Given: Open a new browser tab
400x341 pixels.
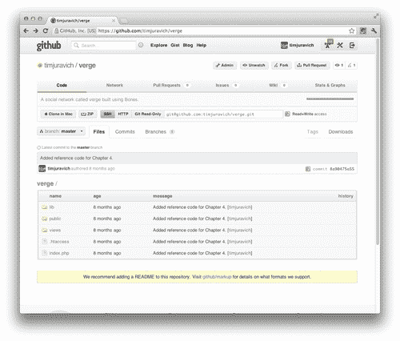Looking at the screenshot, I should click(123, 21).
